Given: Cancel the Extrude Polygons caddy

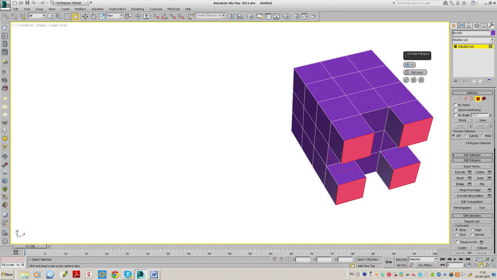Looking at the screenshot, I should [421, 80].
